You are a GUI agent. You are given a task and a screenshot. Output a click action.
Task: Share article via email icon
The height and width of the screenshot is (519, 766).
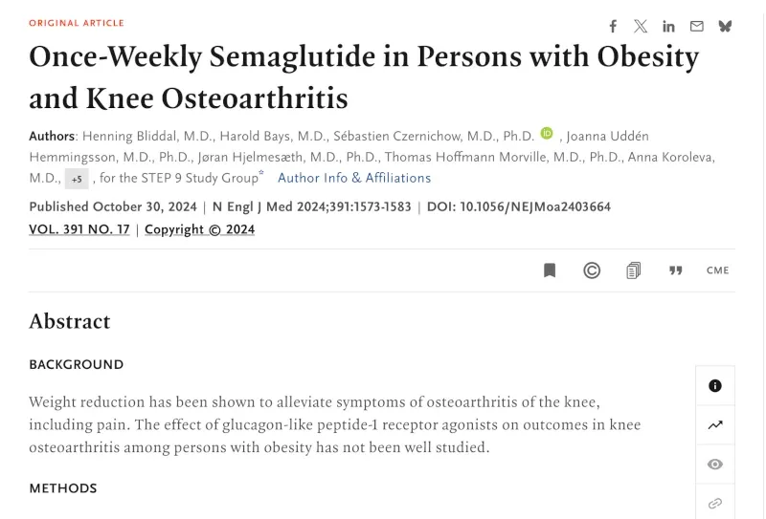697,26
